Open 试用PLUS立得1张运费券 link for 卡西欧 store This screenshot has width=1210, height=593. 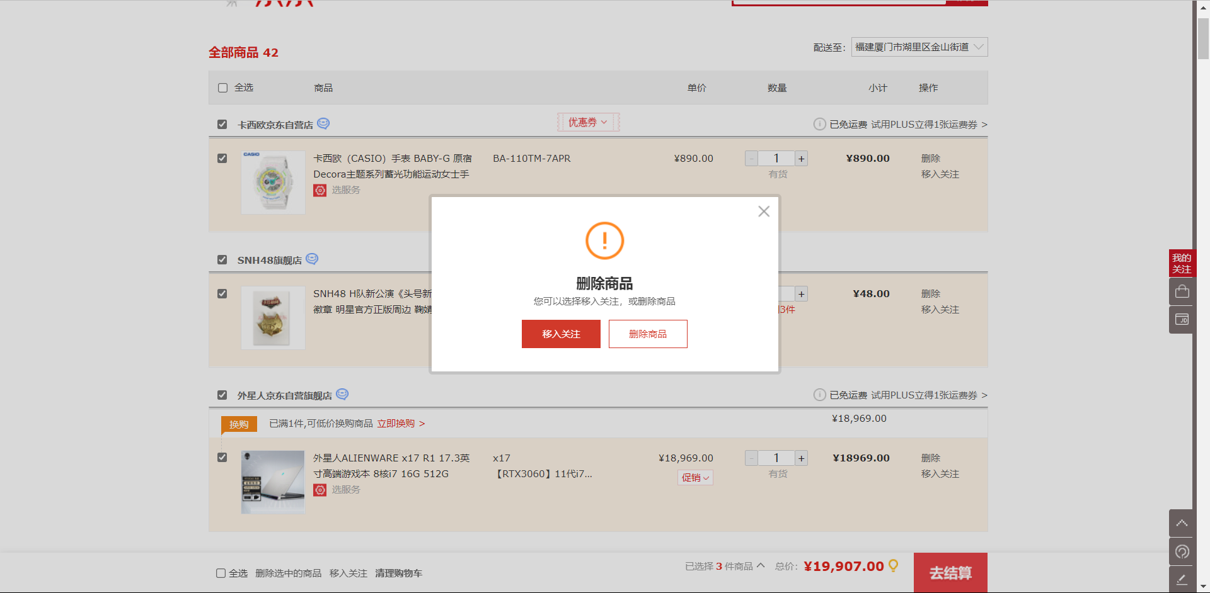(929, 125)
